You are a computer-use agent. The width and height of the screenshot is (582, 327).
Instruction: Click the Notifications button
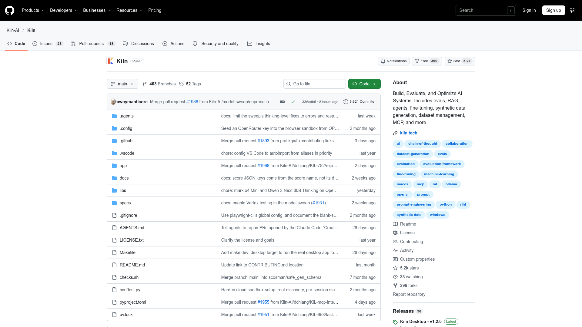[393, 61]
